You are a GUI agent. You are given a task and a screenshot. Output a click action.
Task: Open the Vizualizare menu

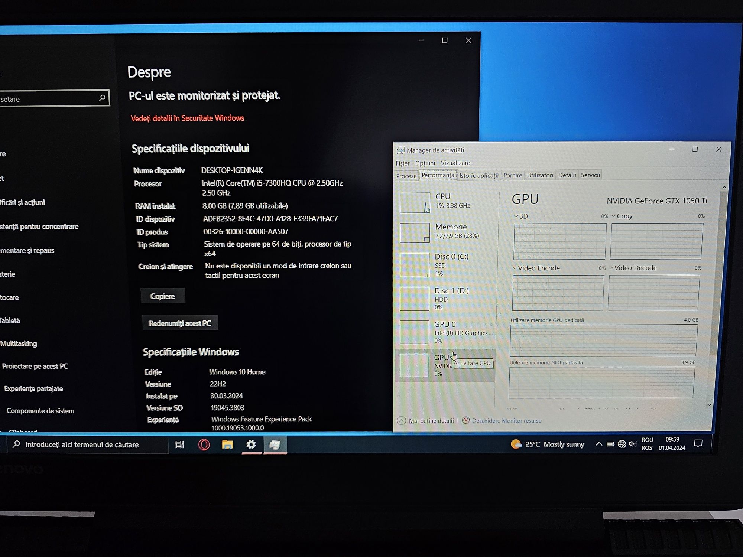click(x=455, y=163)
